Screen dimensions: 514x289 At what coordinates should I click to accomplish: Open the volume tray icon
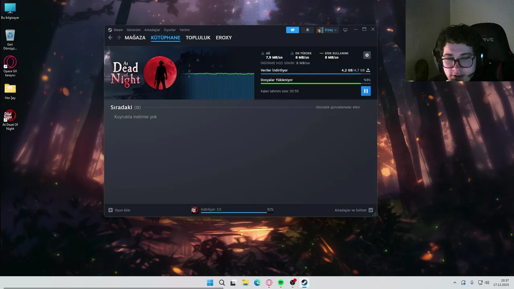pos(487,283)
